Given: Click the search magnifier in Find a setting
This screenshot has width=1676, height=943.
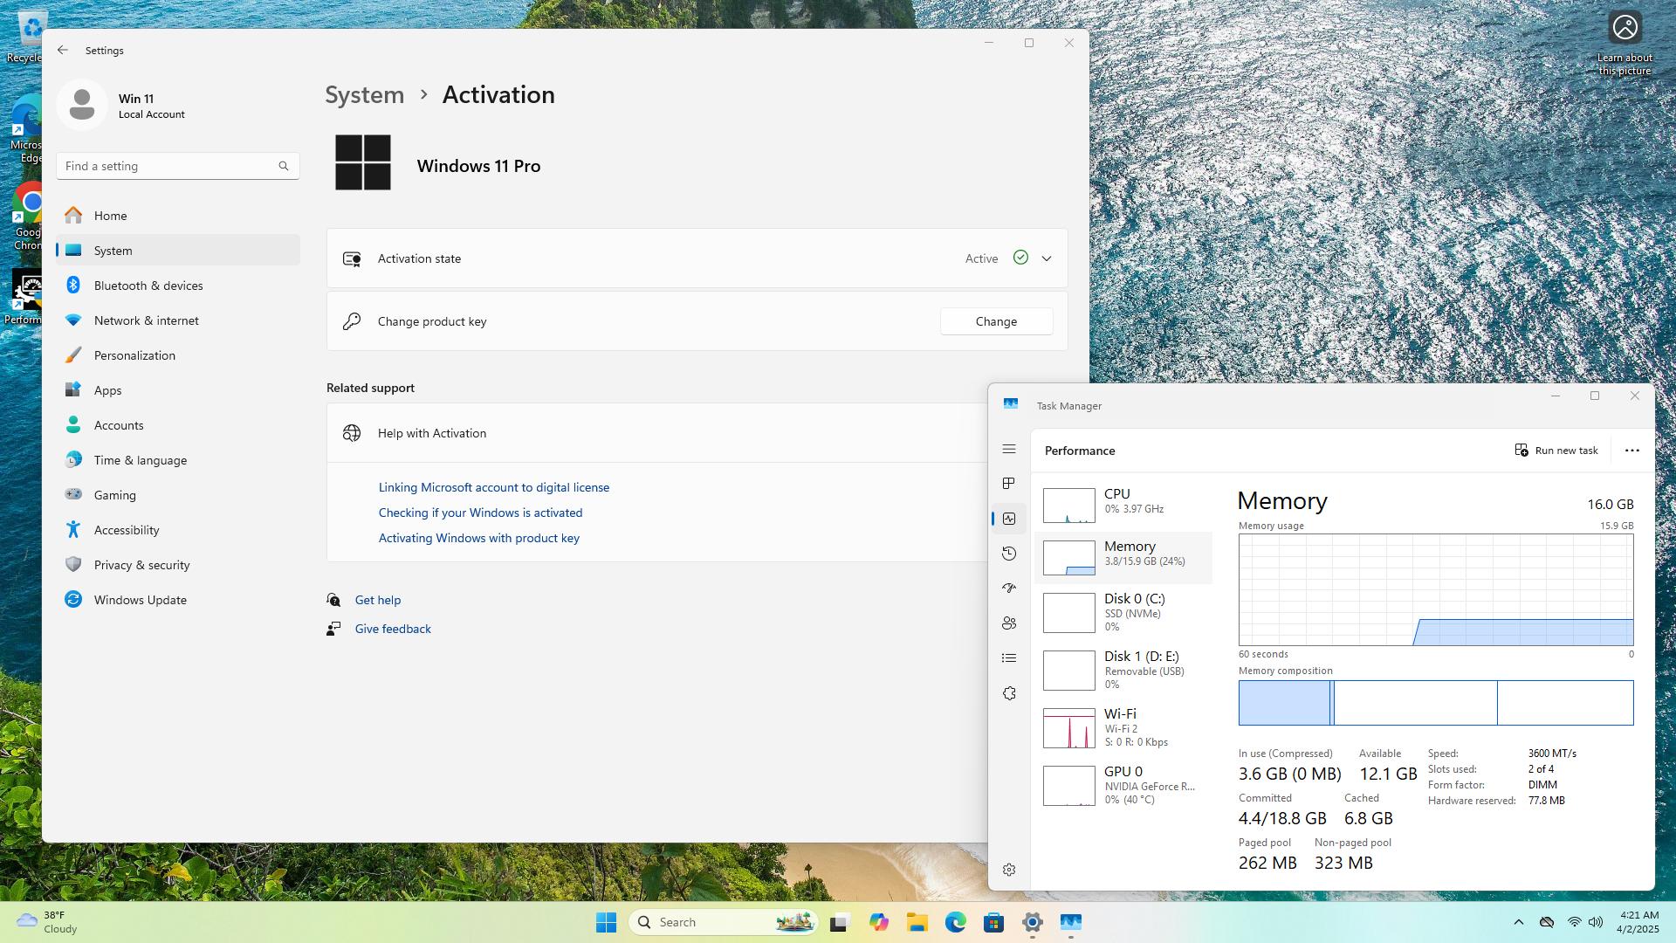Looking at the screenshot, I should (x=284, y=166).
